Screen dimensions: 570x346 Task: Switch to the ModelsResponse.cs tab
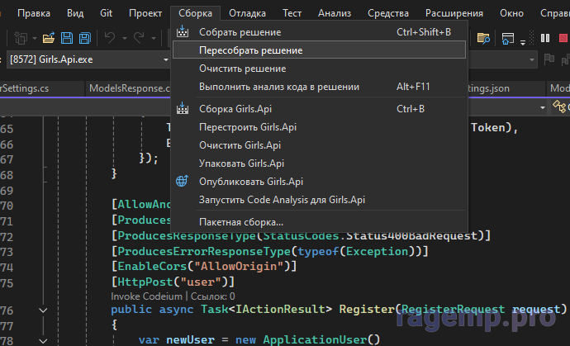(127, 88)
